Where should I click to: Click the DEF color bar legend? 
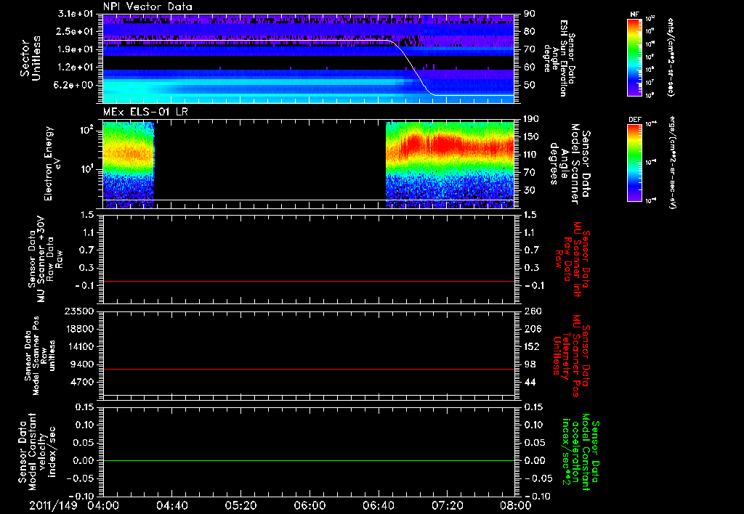pyautogui.click(x=634, y=163)
